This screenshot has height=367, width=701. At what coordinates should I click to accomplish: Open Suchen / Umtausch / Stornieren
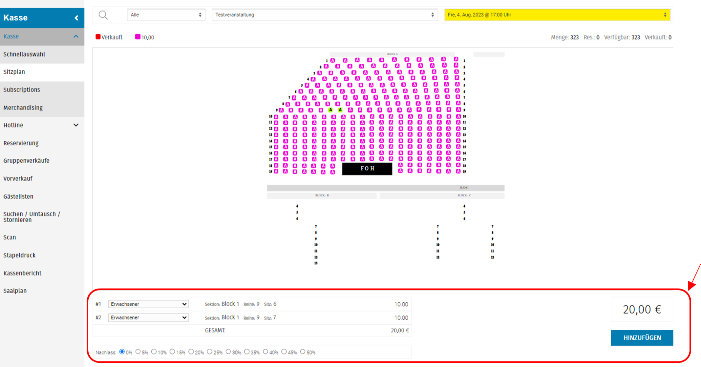pos(32,217)
